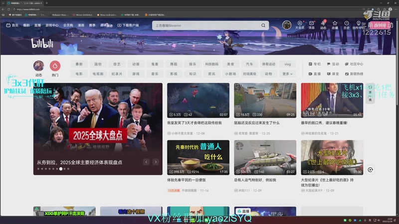Open the 消息 messages icon

click(311, 25)
